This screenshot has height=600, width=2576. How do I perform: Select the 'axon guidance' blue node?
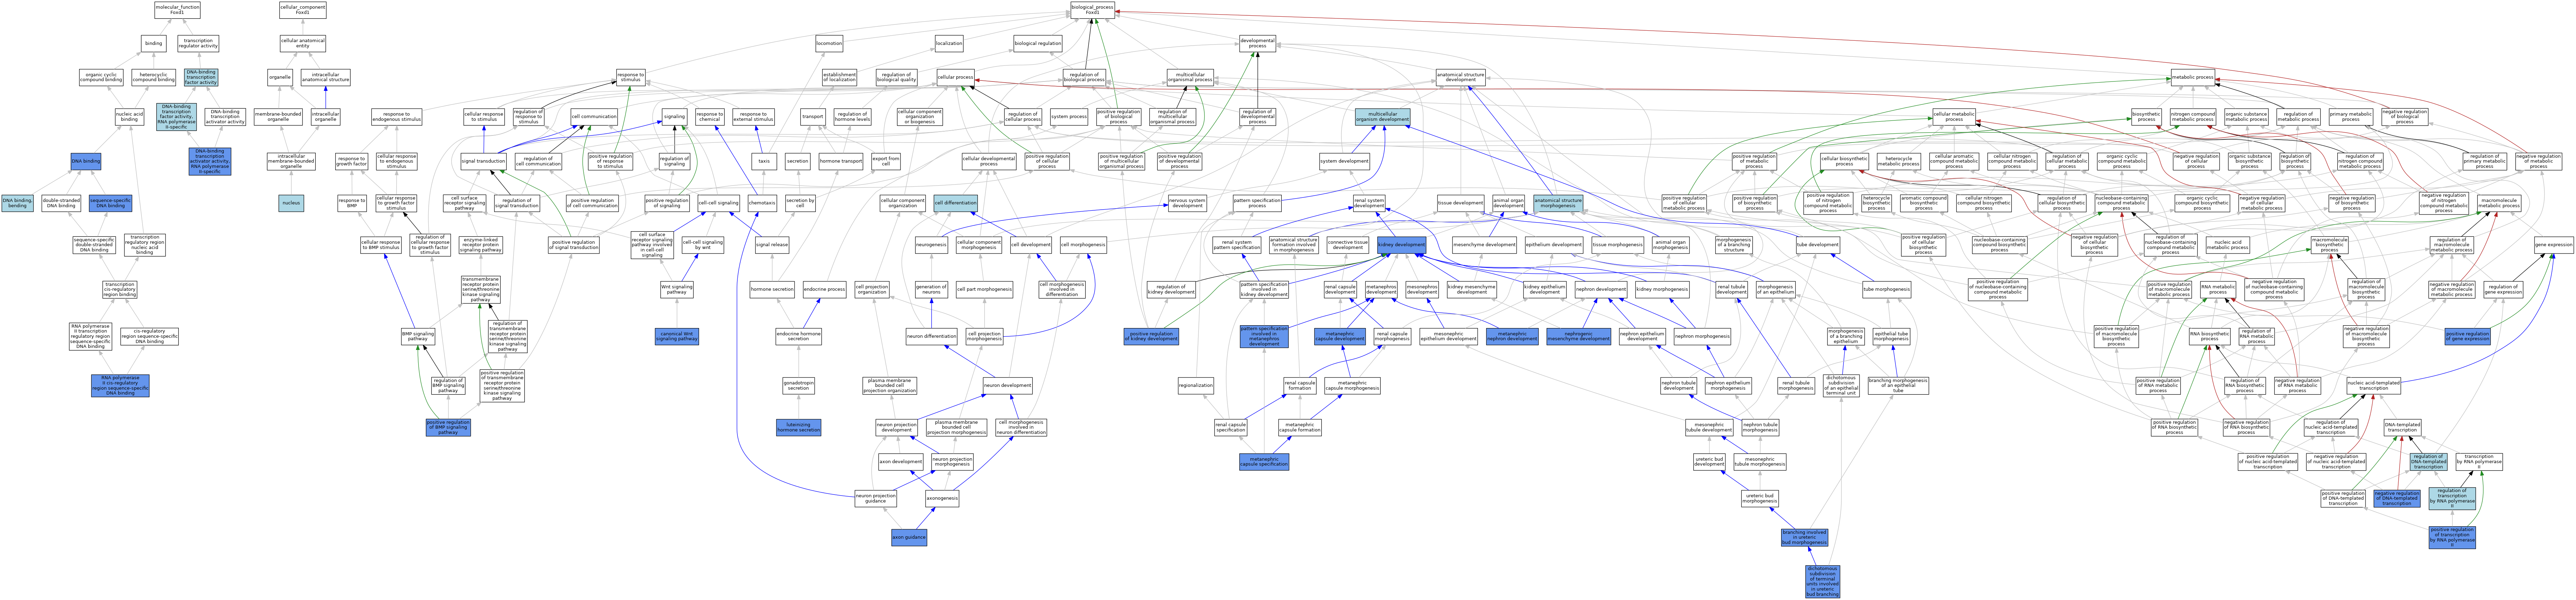click(909, 537)
